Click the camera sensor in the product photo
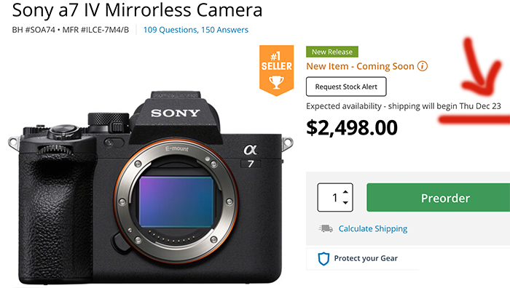510x288 pixels. point(176,201)
